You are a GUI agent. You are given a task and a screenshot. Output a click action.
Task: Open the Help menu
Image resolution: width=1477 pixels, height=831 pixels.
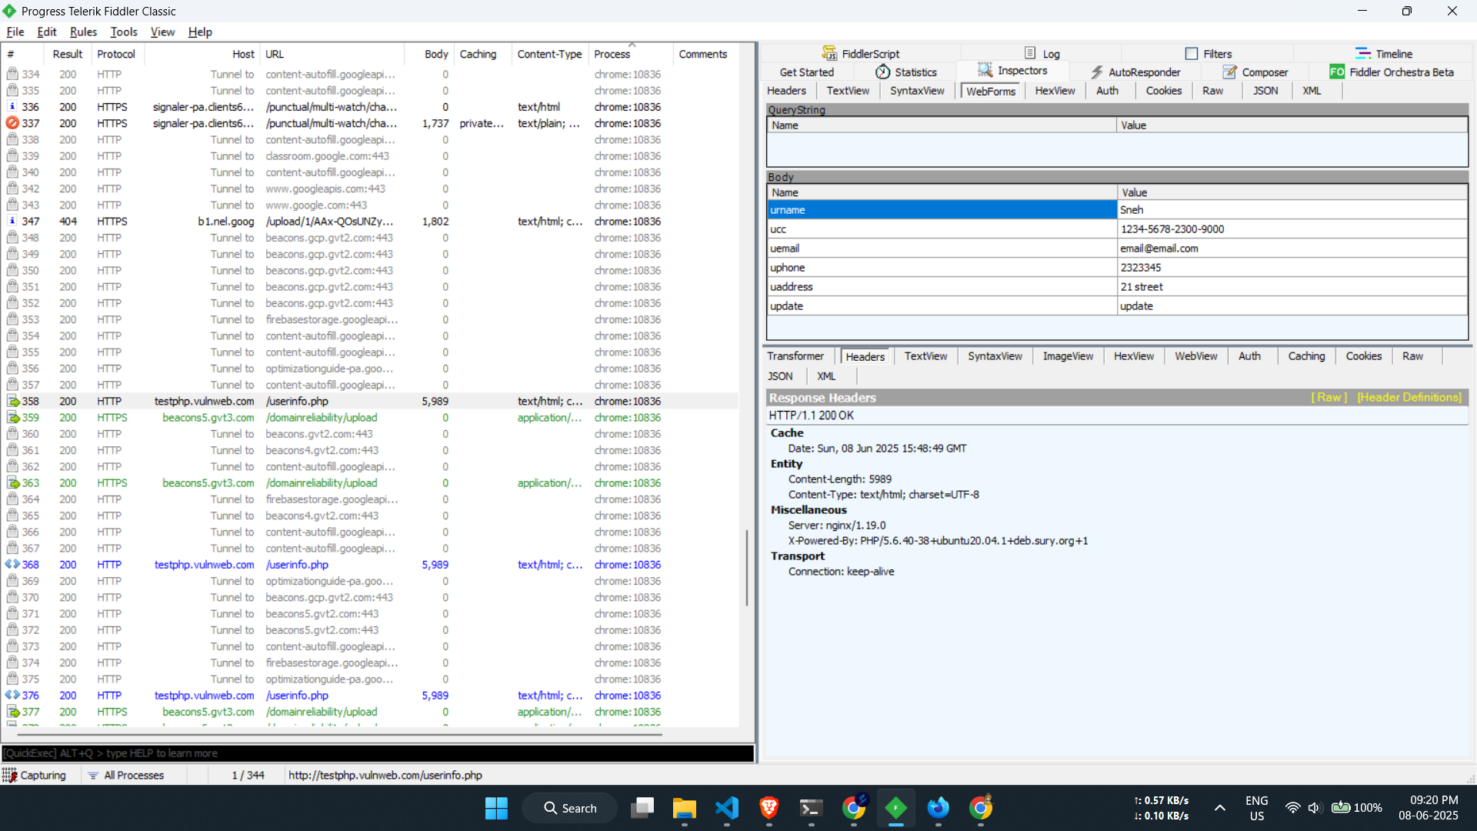200,32
